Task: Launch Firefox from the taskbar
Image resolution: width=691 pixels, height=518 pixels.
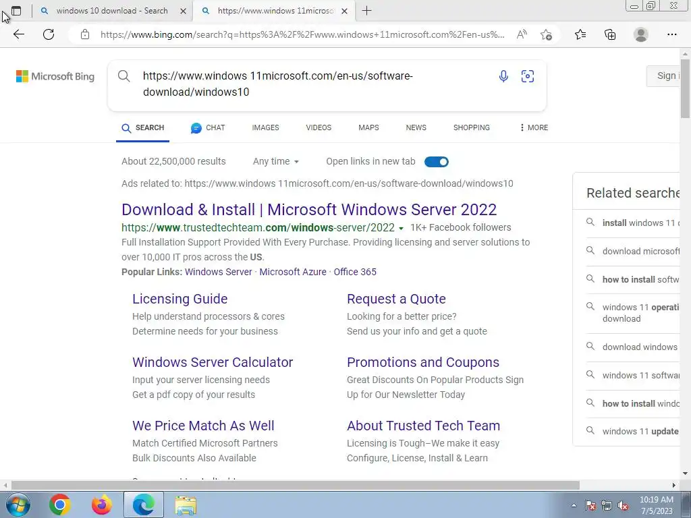Action: click(x=102, y=505)
